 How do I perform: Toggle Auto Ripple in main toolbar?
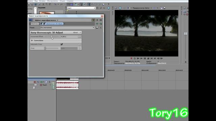(x=75, y=4)
